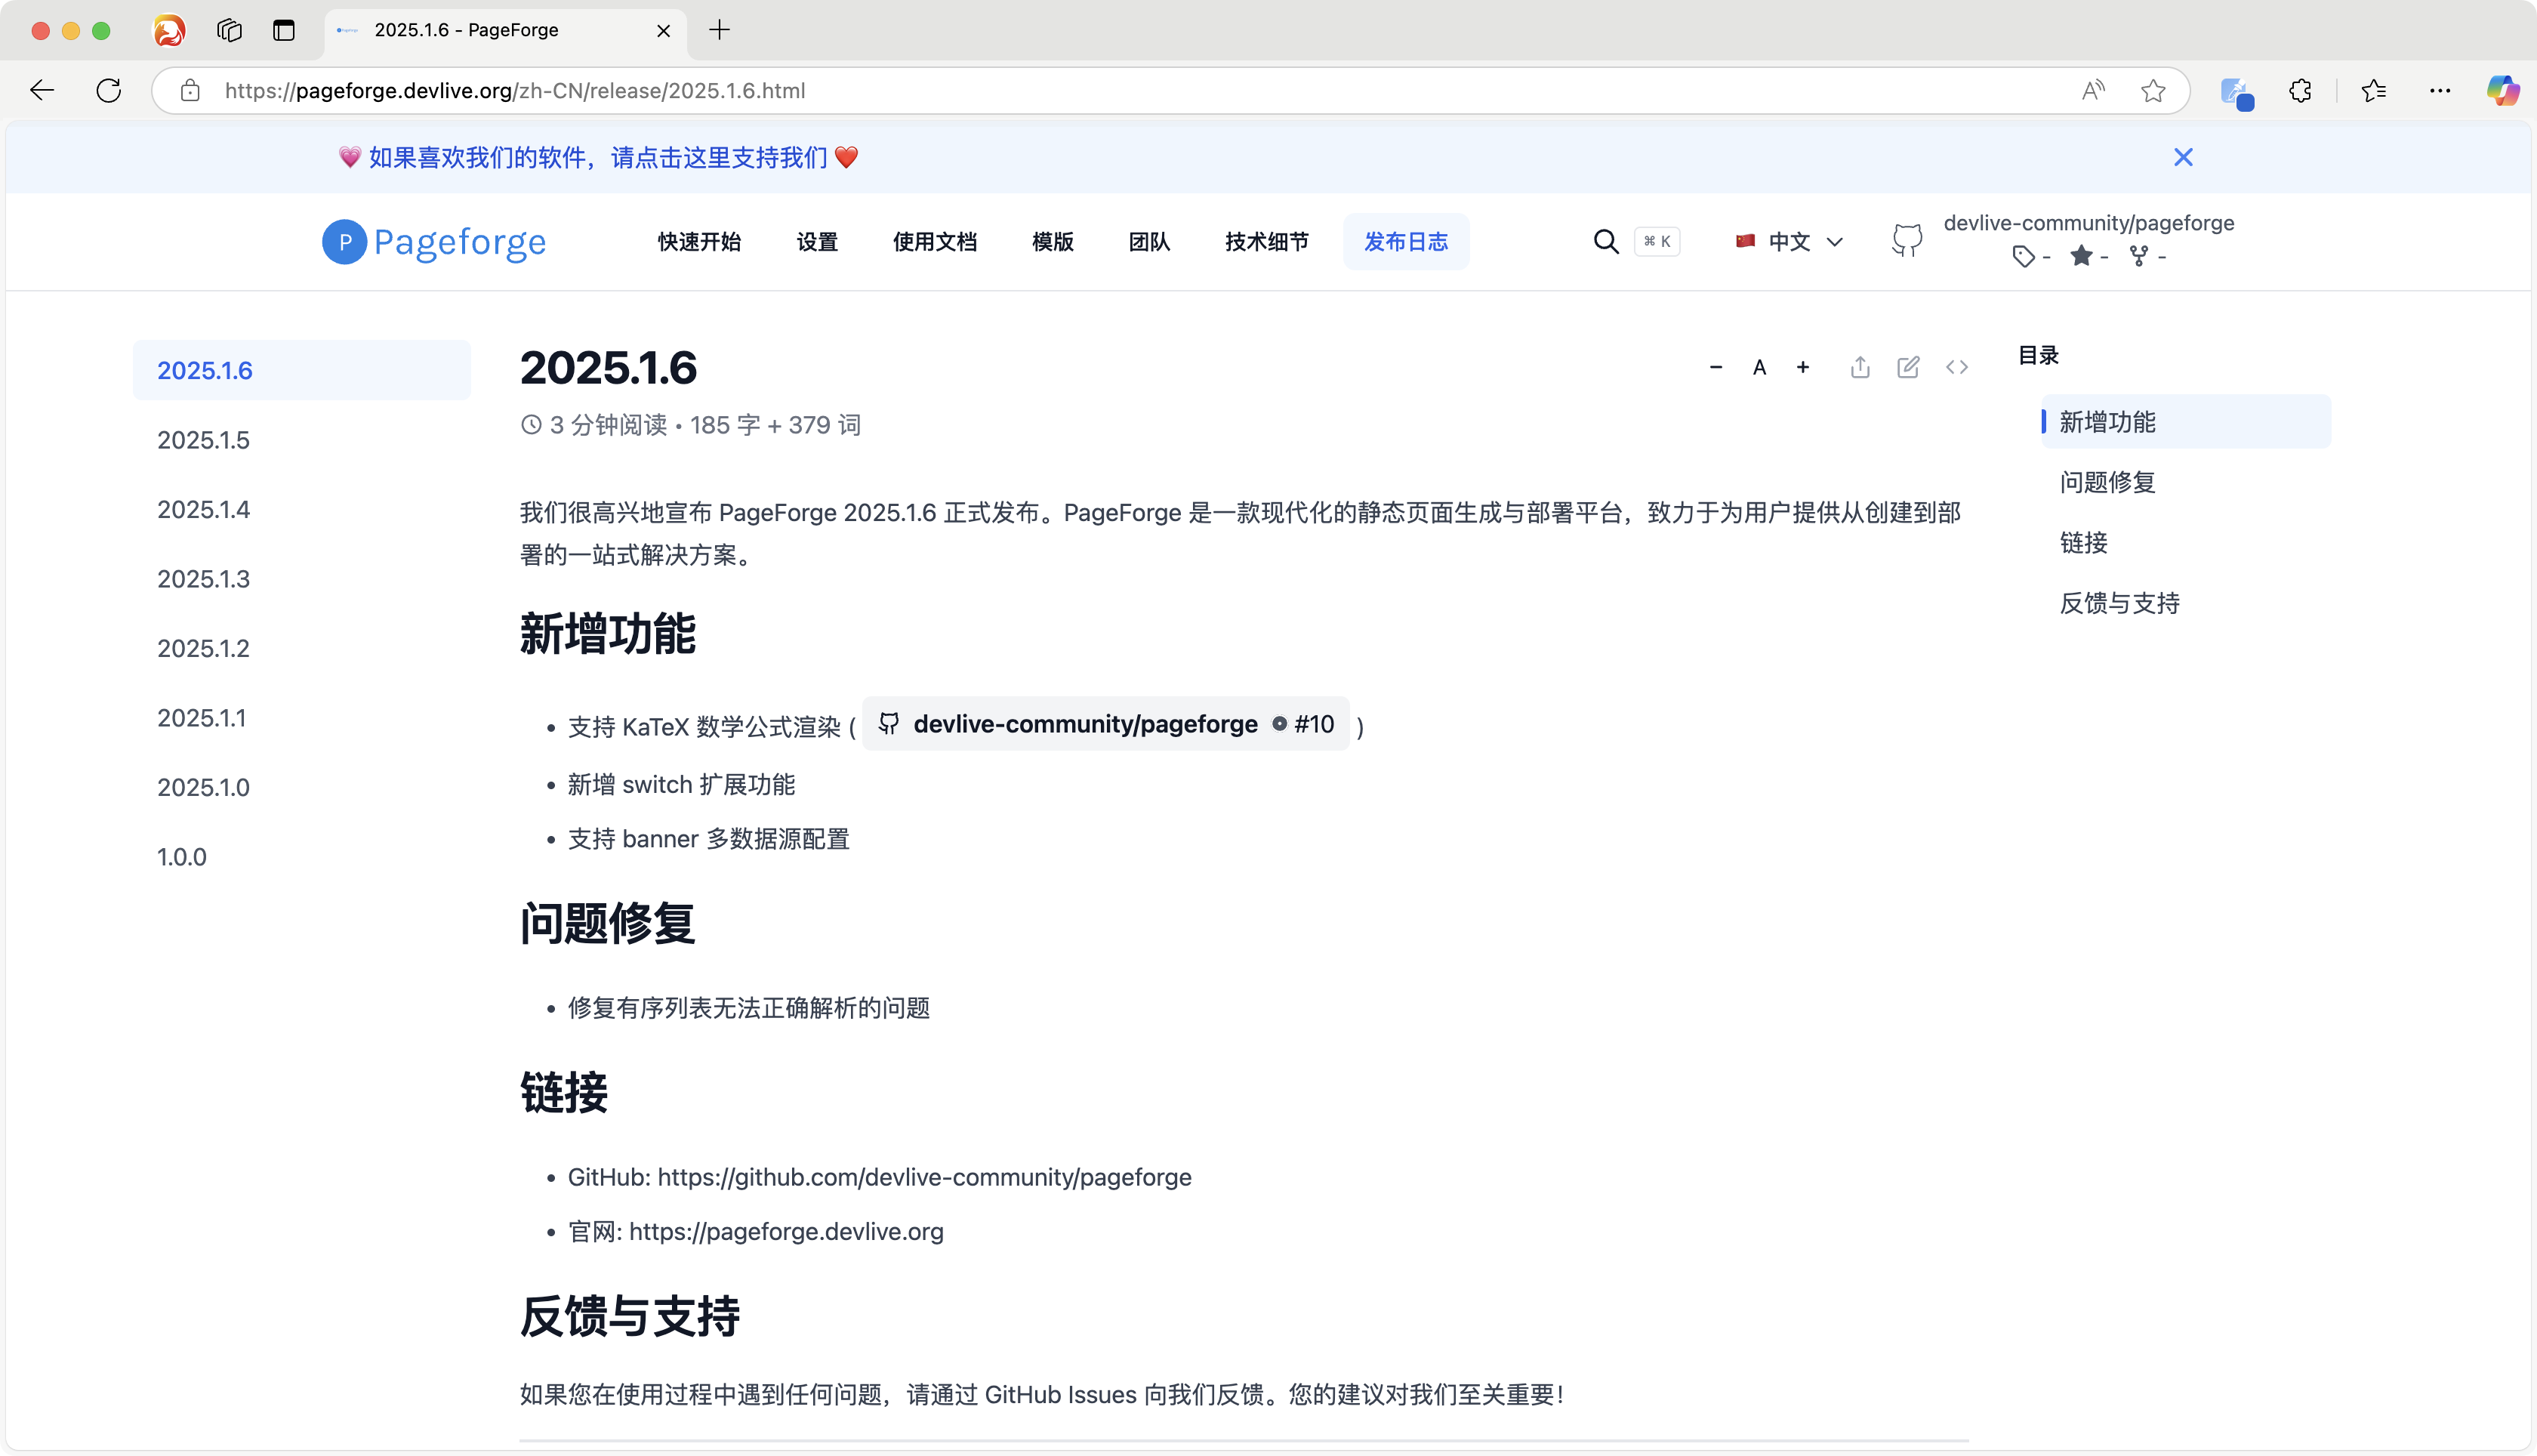Screen dimensions: 2537x1456
Task: Click the 2025.1.6 page heading
Action: [x=608, y=368]
